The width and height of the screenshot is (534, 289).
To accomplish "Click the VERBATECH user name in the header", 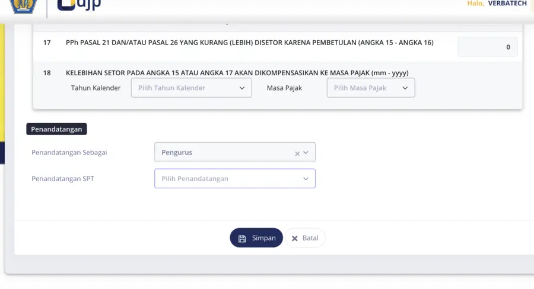I will pyautogui.click(x=507, y=4).
